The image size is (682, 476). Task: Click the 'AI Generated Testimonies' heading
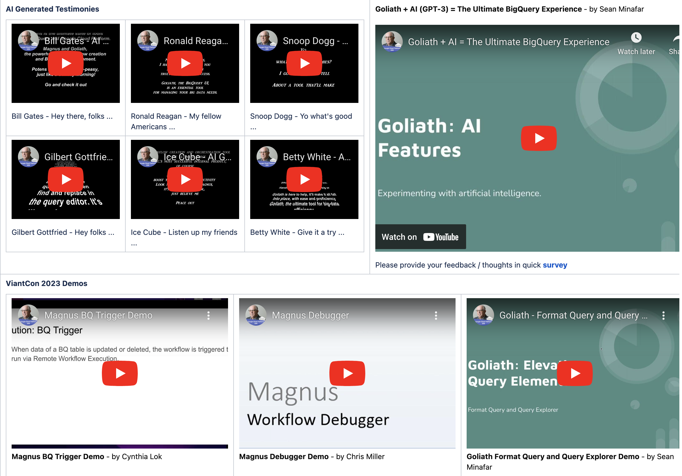[x=53, y=9]
